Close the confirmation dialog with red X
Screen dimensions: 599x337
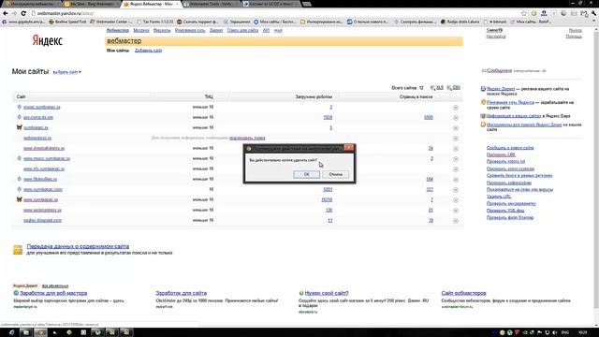click(349, 148)
